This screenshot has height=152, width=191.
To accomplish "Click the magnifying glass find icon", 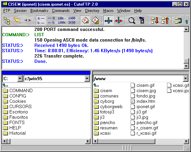I will coord(132,20).
